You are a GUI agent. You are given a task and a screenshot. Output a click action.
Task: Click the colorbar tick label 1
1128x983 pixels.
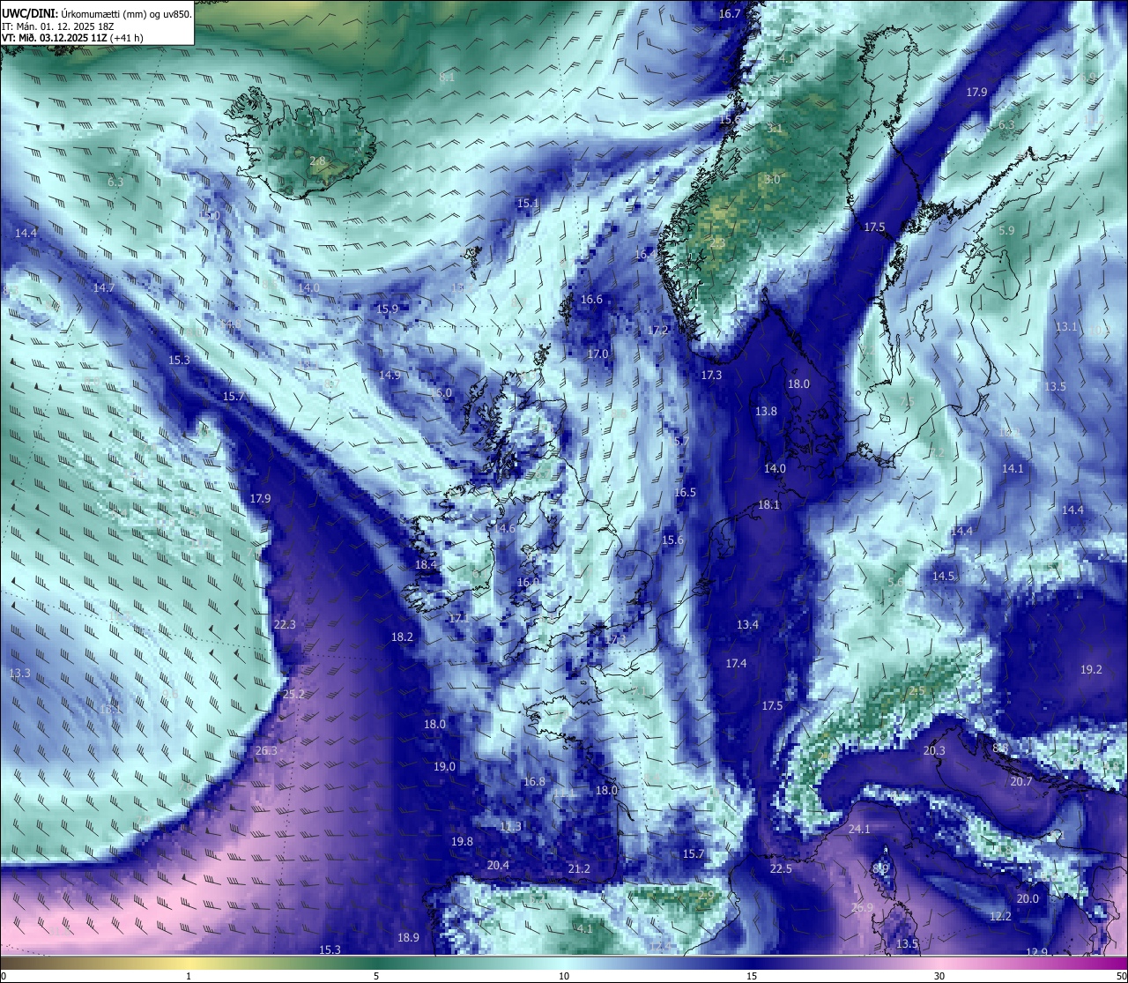[x=189, y=976]
